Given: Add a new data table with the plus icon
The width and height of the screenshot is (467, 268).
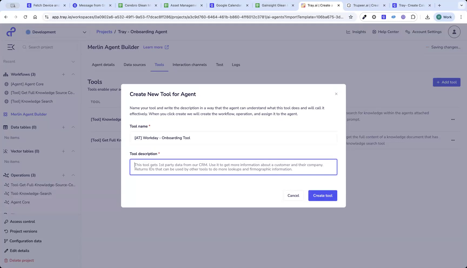Looking at the screenshot, I should point(64,127).
